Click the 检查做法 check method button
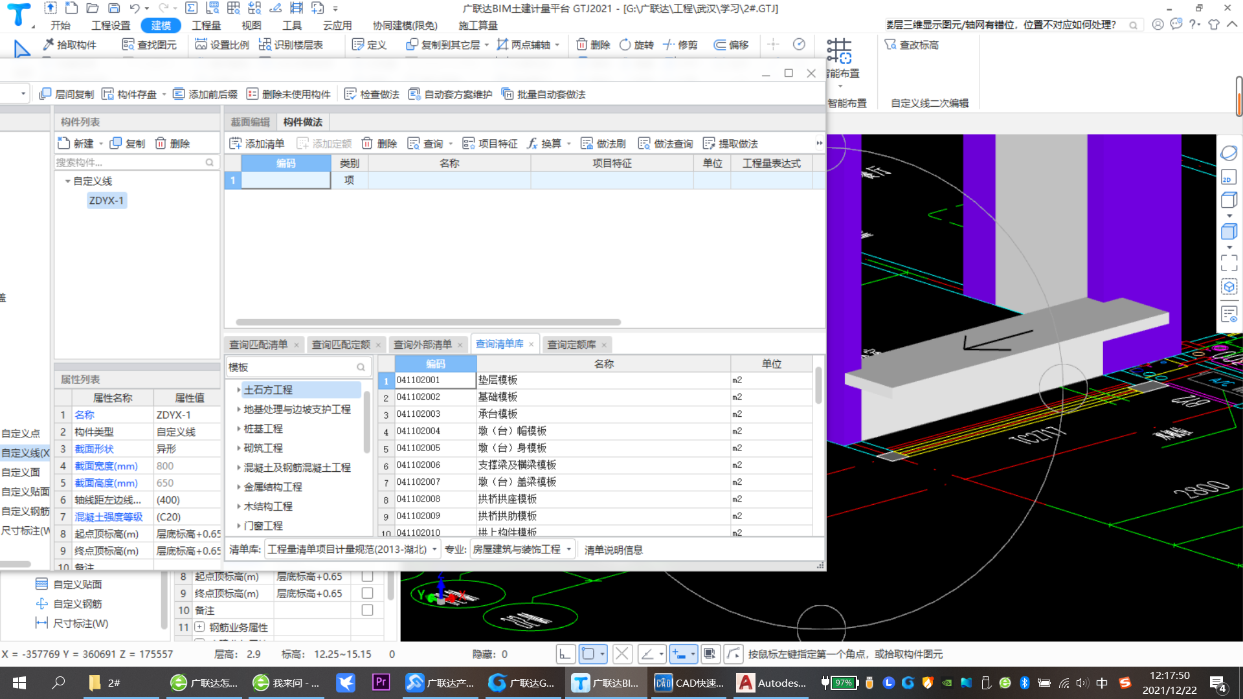The width and height of the screenshot is (1243, 699). click(x=372, y=94)
